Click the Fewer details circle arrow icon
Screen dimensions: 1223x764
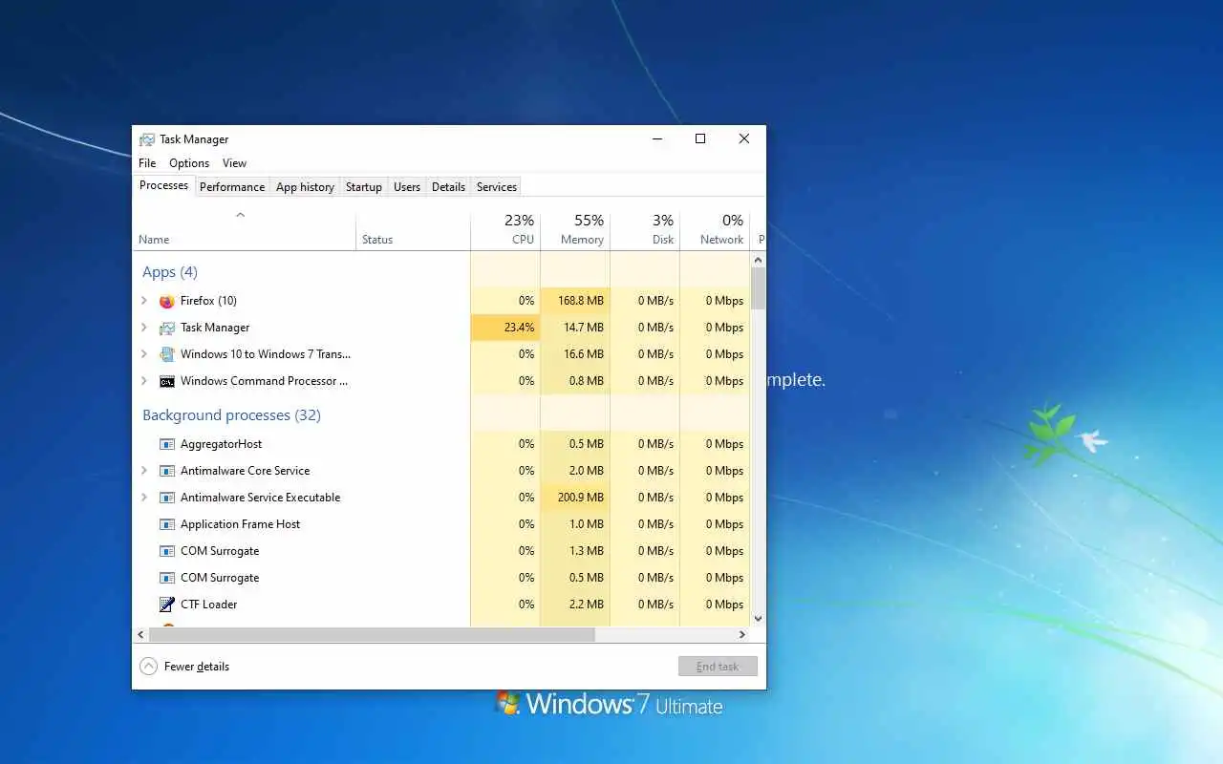[x=148, y=667]
